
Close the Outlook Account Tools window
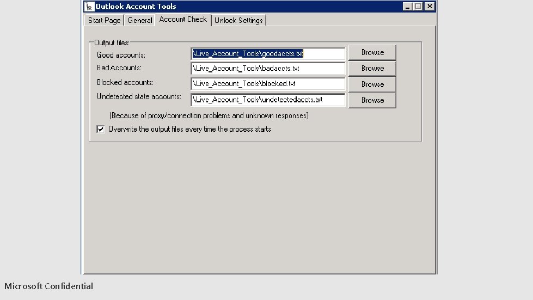430,7
